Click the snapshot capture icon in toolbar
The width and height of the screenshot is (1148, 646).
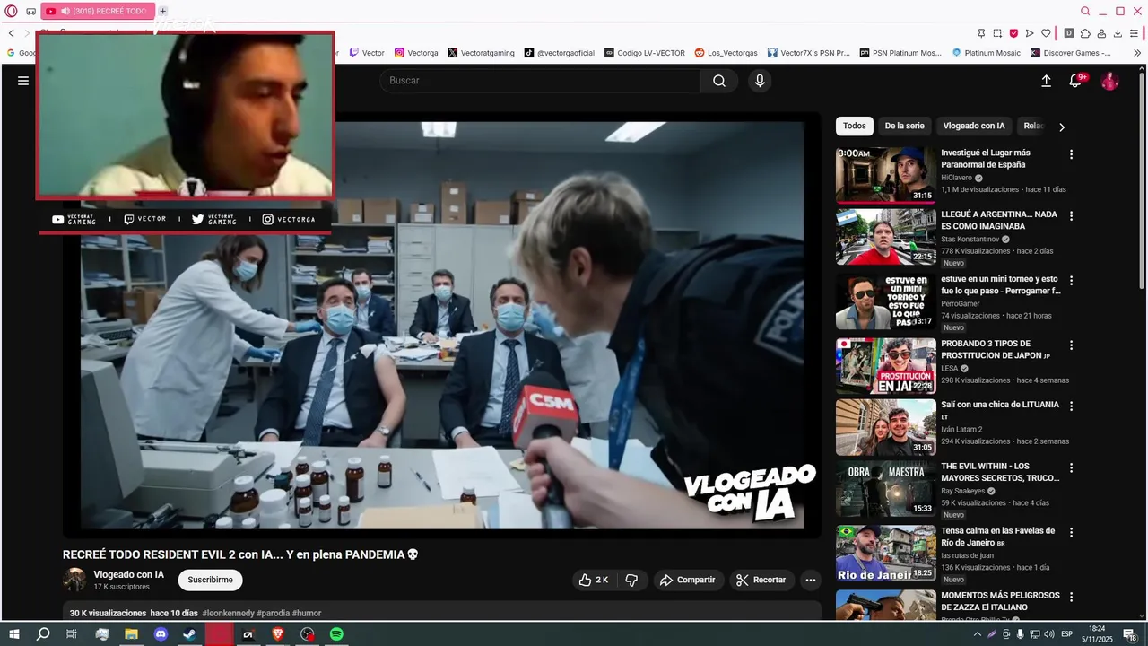point(997,33)
